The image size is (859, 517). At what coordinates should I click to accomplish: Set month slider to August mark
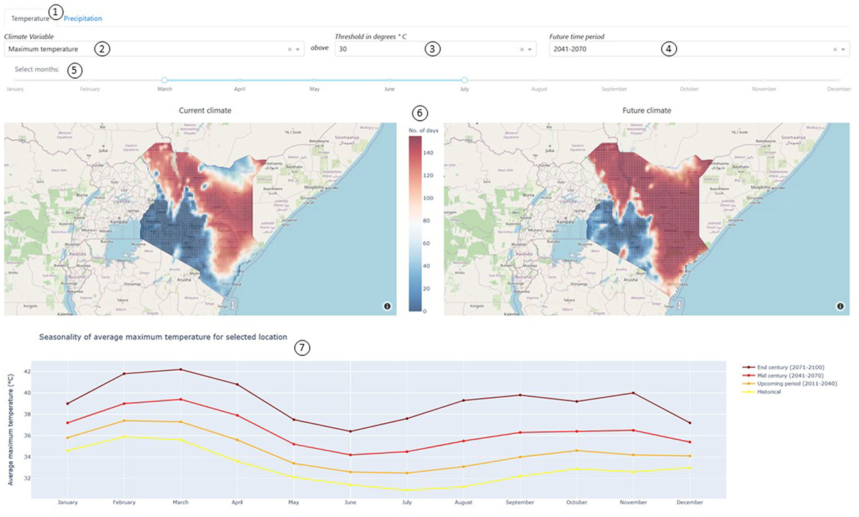point(539,80)
